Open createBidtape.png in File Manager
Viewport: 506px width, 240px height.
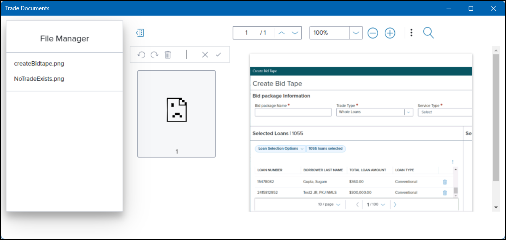coord(39,64)
